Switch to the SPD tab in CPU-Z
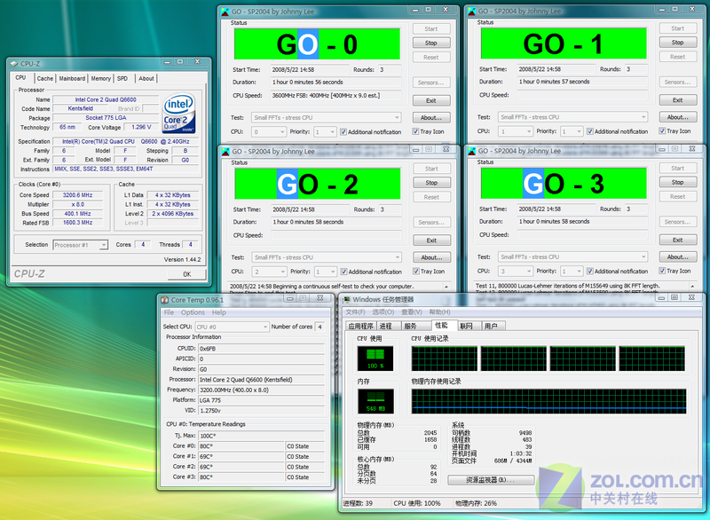The image size is (710, 520). [x=122, y=79]
